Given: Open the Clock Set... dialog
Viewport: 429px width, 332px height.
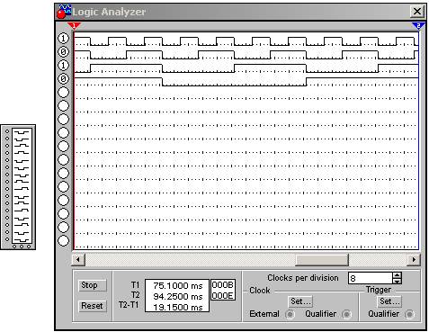Looking at the screenshot, I should pos(300,301).
